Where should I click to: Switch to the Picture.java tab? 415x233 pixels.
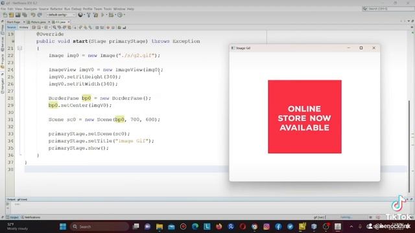coord(38,22)
